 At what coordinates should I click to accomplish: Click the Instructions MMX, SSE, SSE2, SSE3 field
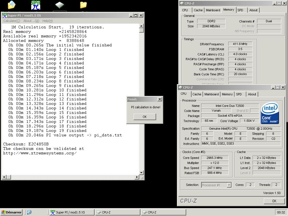point(241,143)
